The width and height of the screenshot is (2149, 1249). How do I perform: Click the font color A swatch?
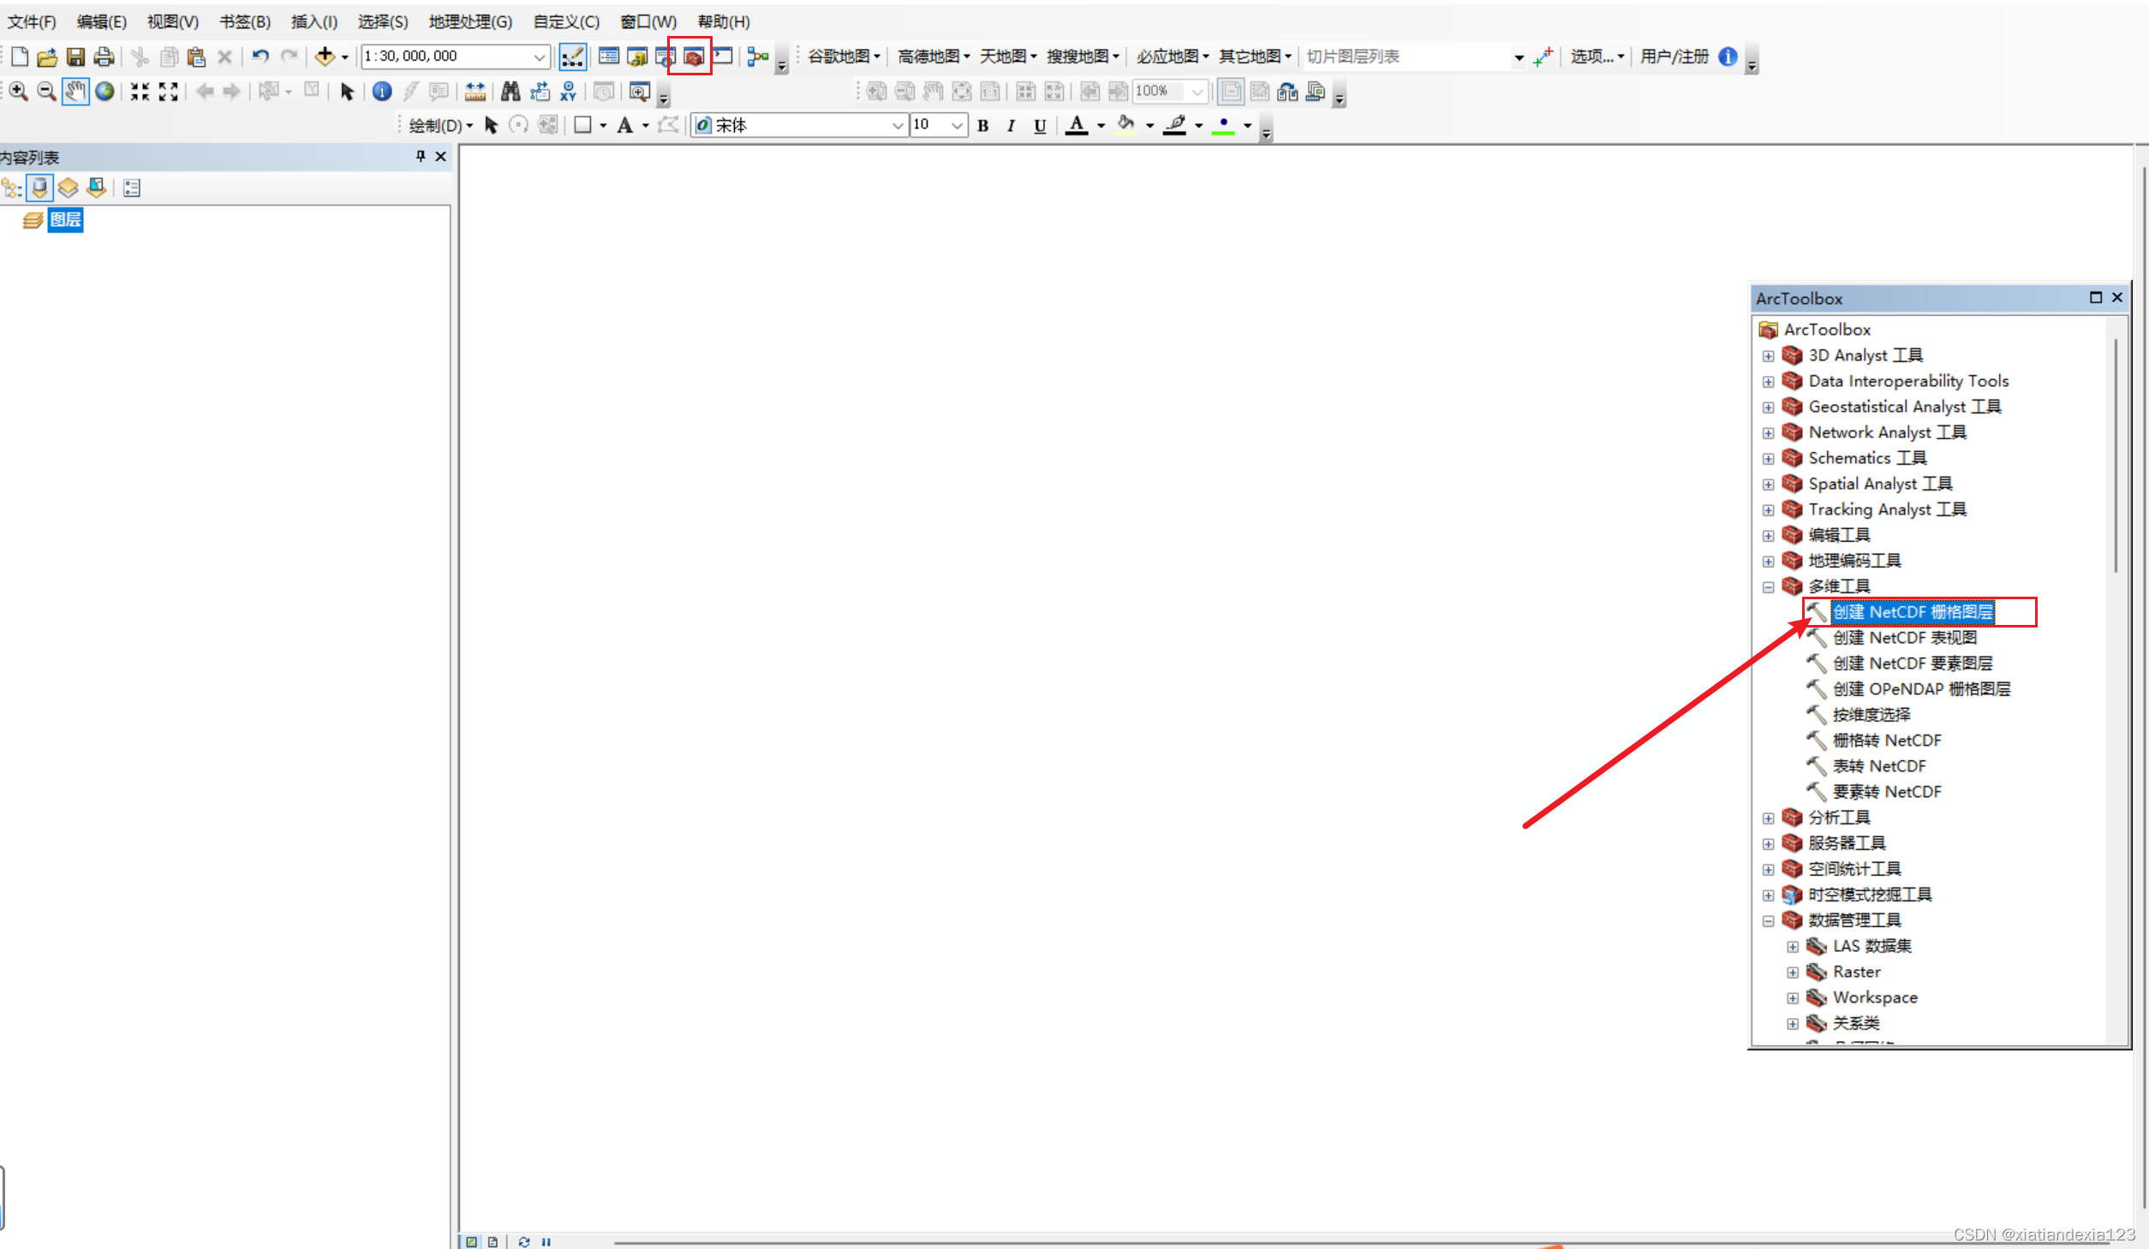(1077, 126)
